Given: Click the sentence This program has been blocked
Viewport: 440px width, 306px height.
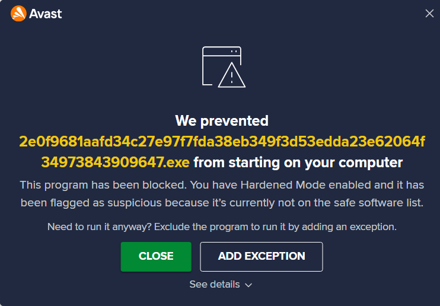Looking at the screenshot, I should pyautogui.click(x=103, y=185).
